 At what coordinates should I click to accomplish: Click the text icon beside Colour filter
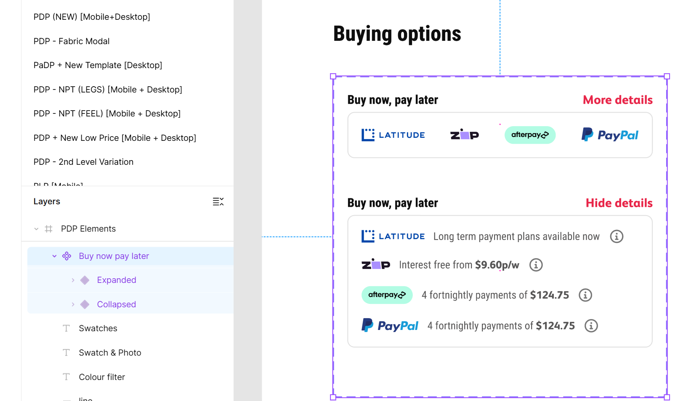click(x=66, y=377)
